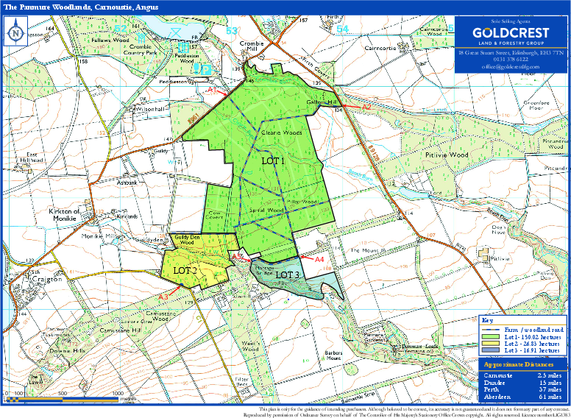Click the 'Spiral Wood' label
This screenshot has width=571, height=418.
(266, 210)
